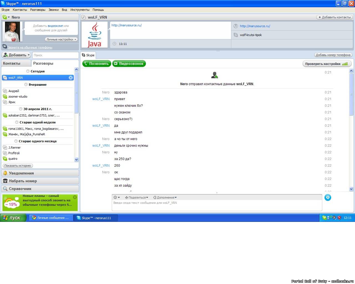Open the Вид menu
The height and width of the screenshot is (284, 355).
point(64,10)
